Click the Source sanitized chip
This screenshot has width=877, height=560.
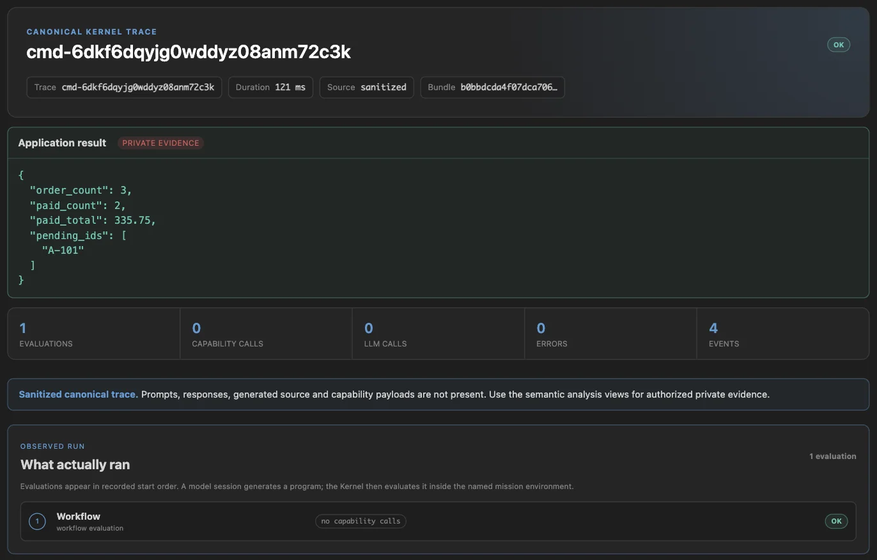(x=367, y=88)
